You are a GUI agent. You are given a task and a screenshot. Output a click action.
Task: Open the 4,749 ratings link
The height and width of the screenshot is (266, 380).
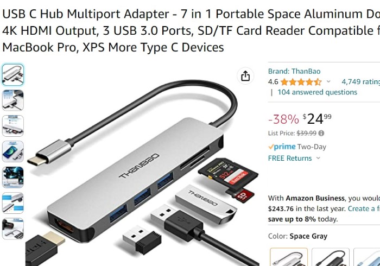pos(360,81)
